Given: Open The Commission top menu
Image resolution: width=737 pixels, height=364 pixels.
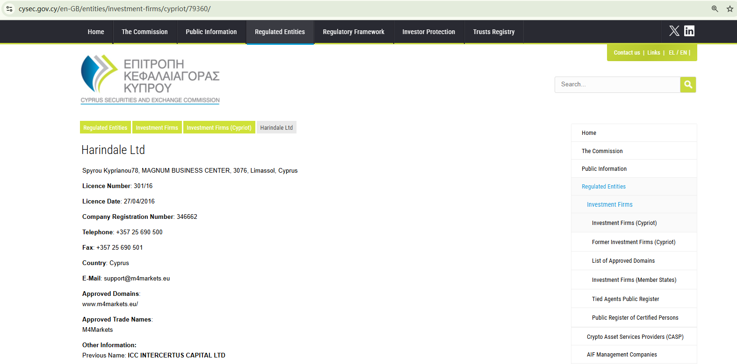Looking at the screenshot, I should tap(145, 32).
